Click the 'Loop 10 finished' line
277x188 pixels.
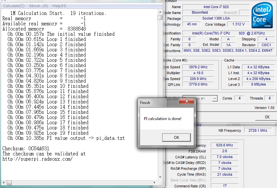(48, 86)
